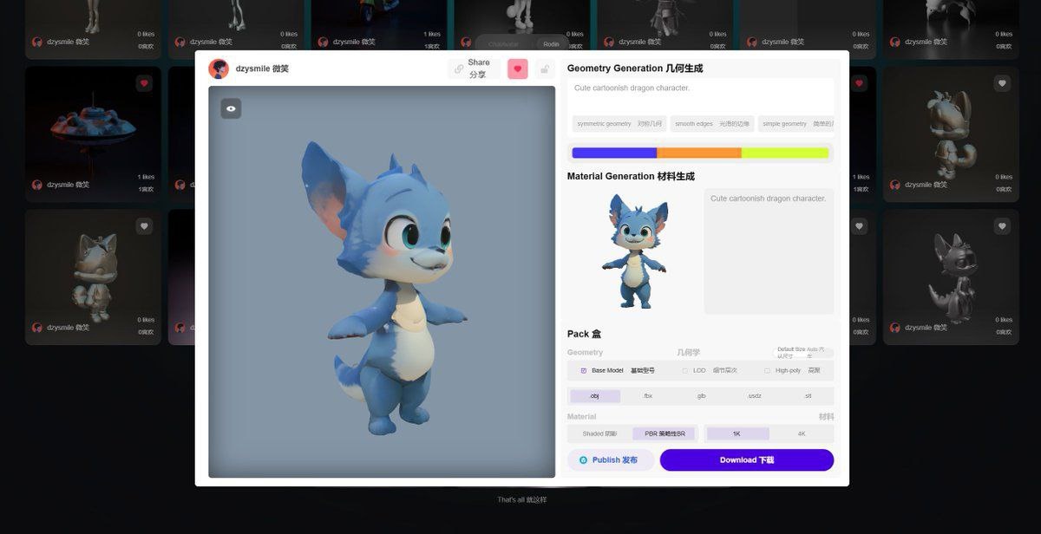Click heart on dark dragon figurine card

tap(1002, 226)
